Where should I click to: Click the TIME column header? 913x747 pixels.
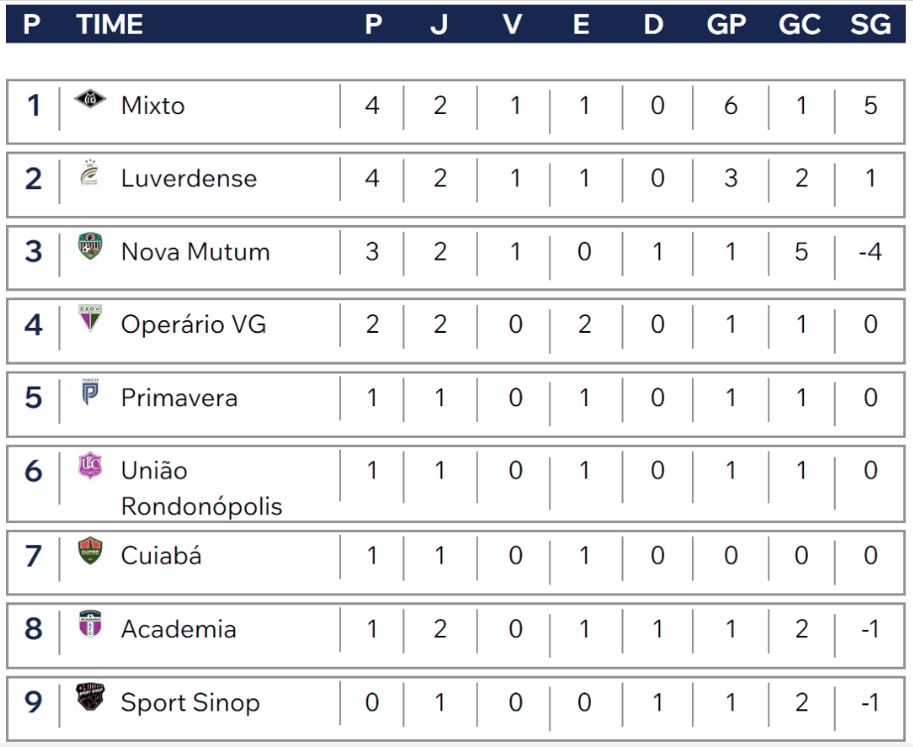click(x=109, y=25)
